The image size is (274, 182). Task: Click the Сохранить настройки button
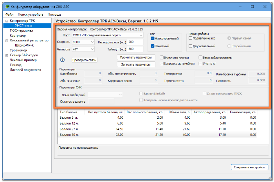(249, 168)
